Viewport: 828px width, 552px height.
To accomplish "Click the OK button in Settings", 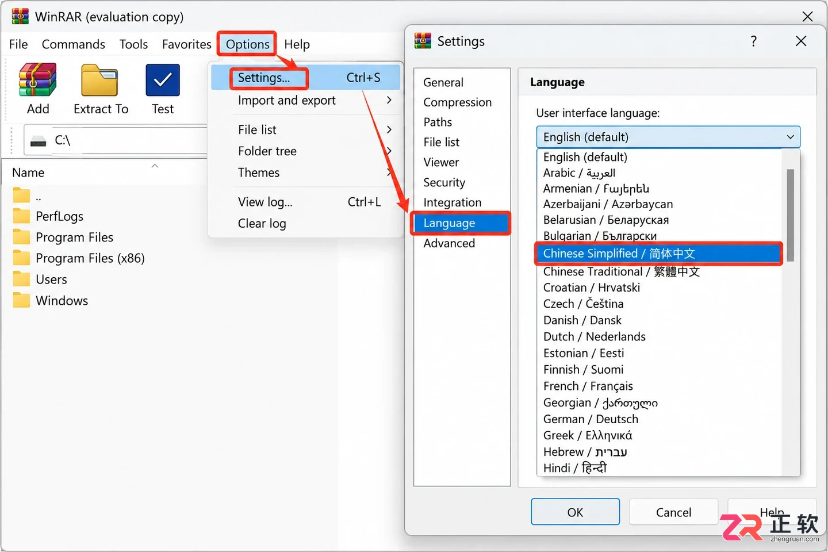I will point(576,512).
